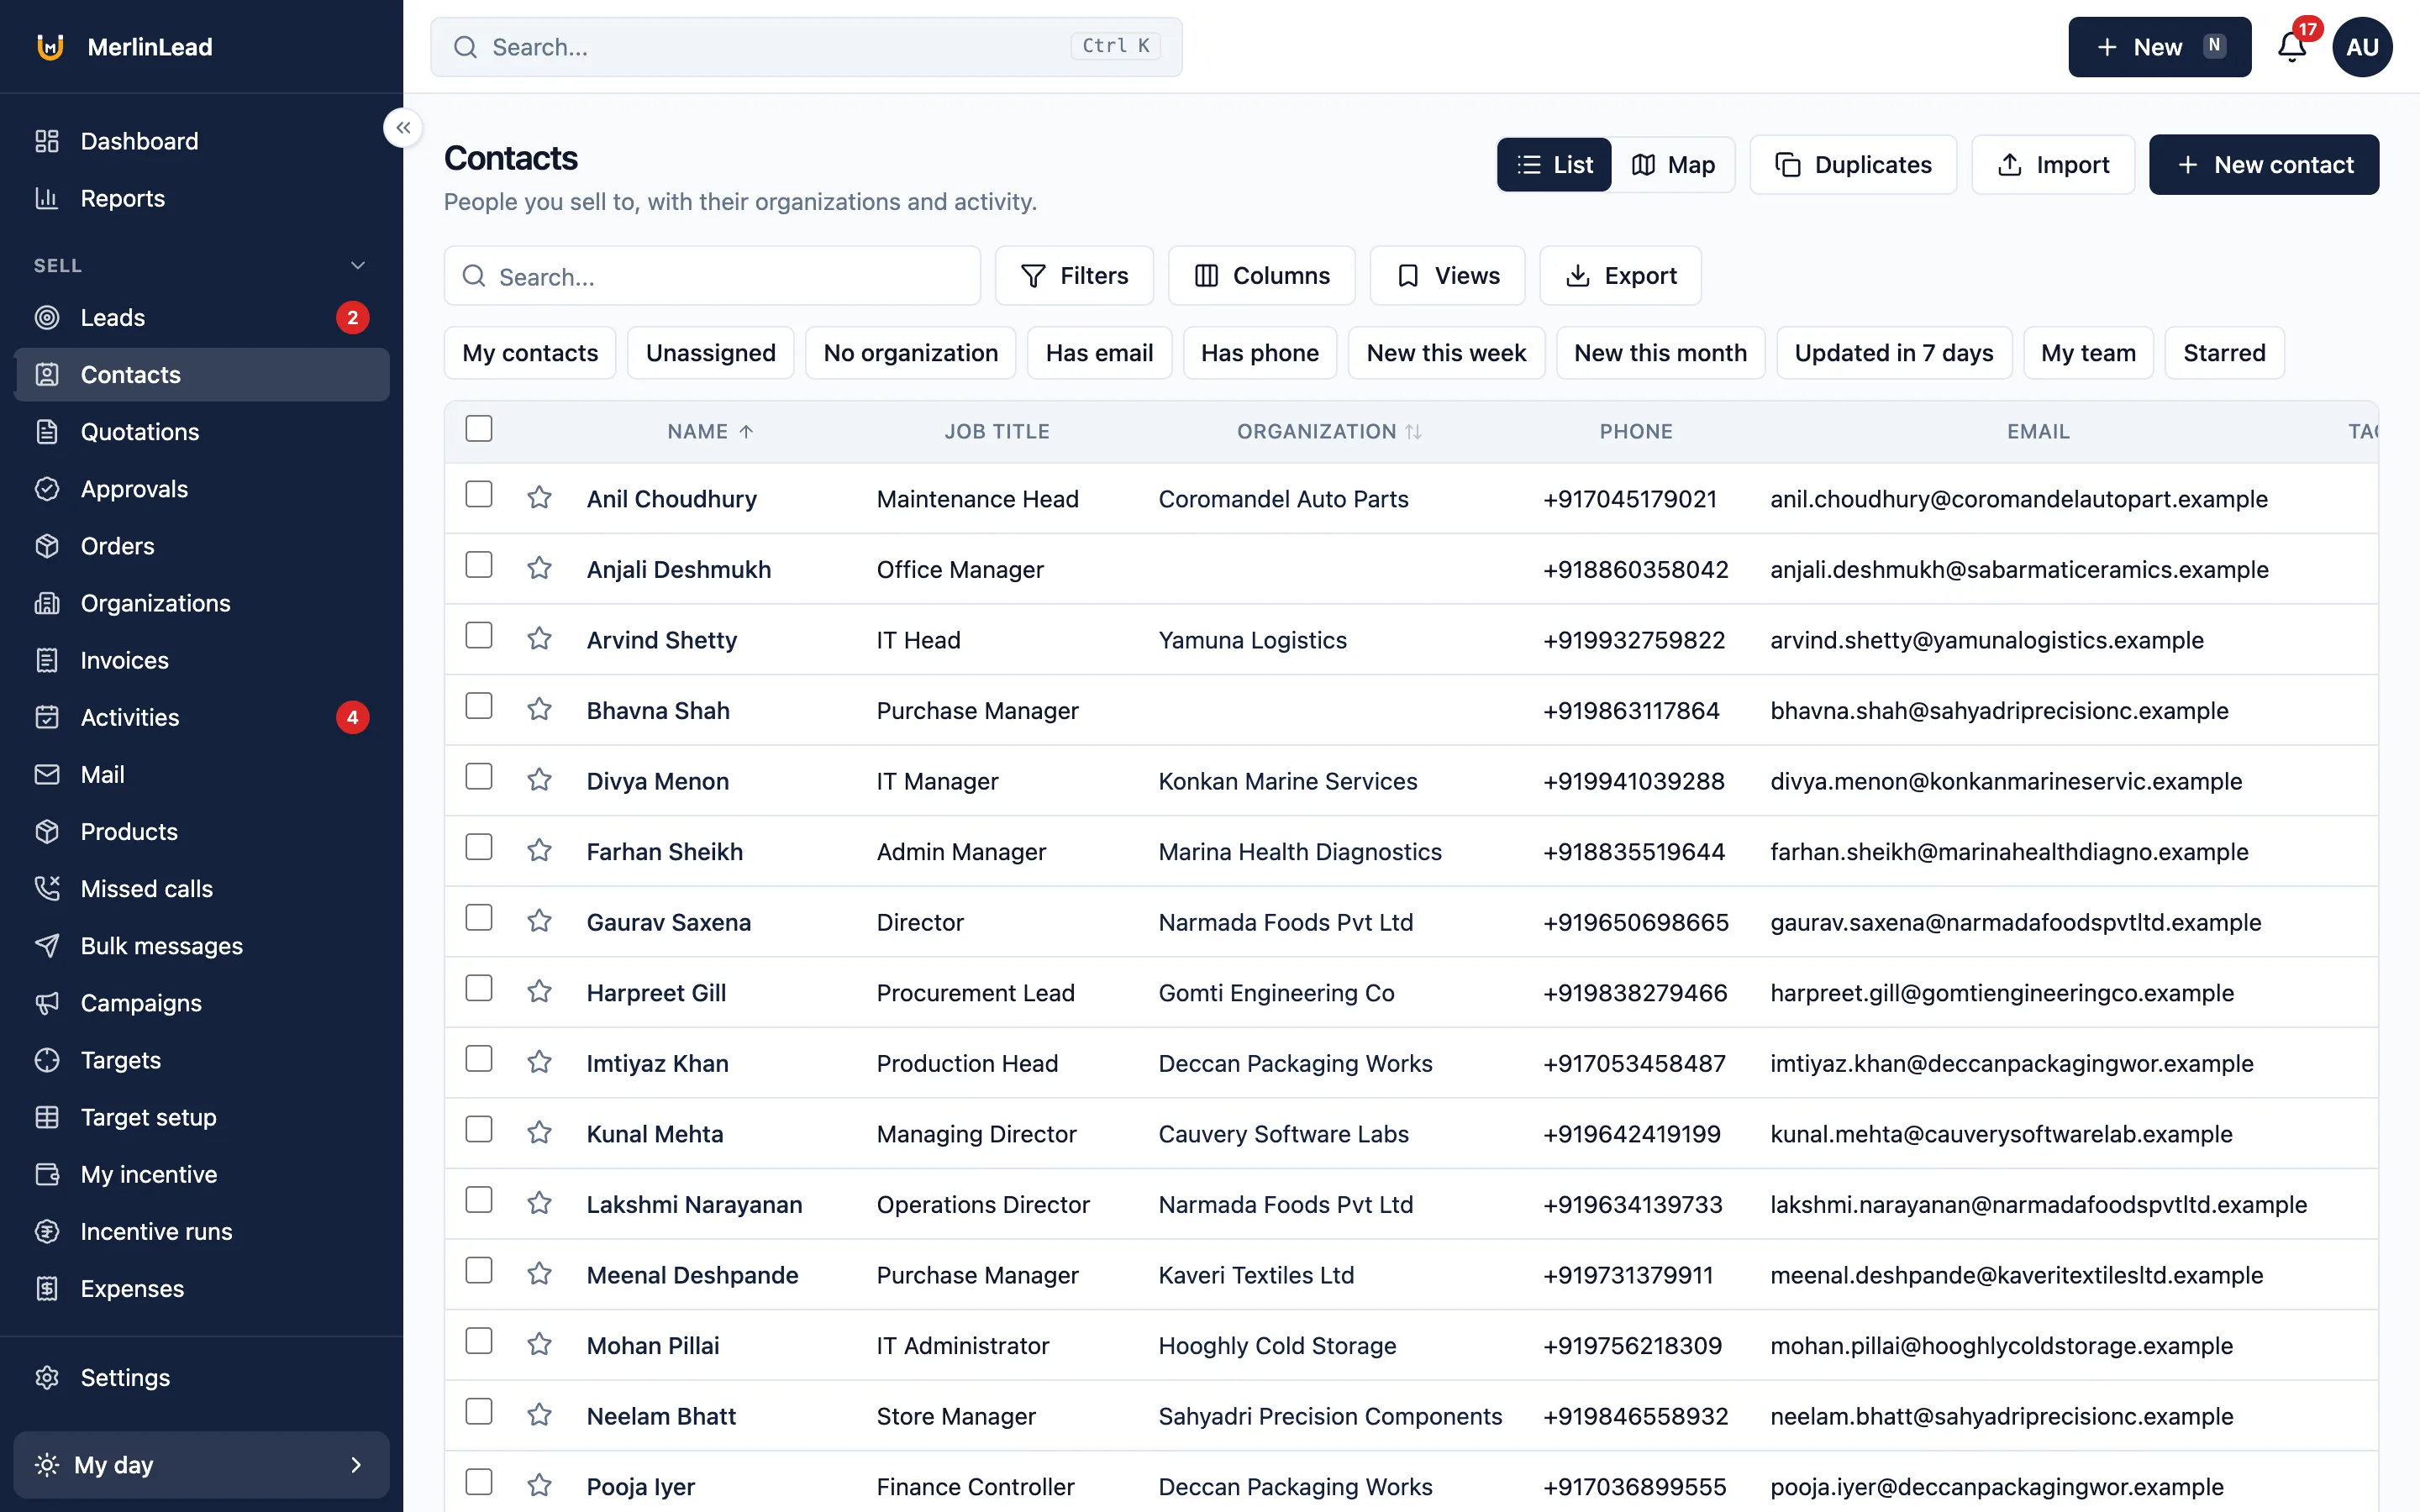The height and width of the screenshot is (1512, 2420).
Task: Select the Arvind Shetty row checkbox
Action: coord(479,635)
